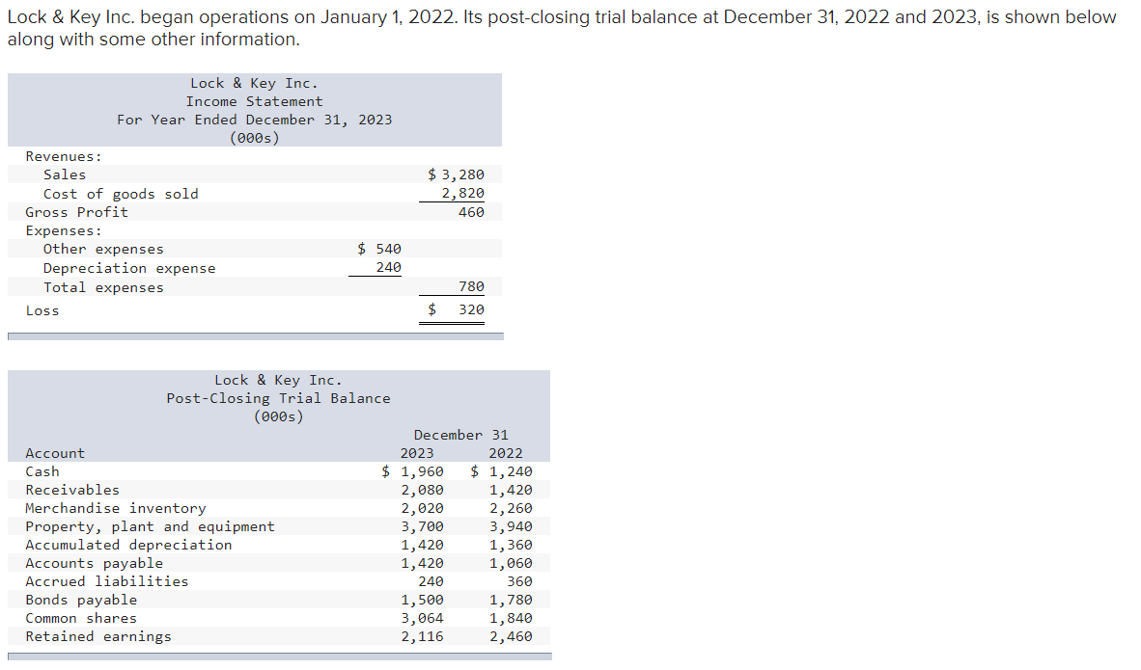Select Accounts payable 2023 value 1,420
The image size is (1141, 670).
[x=422, y=563]
